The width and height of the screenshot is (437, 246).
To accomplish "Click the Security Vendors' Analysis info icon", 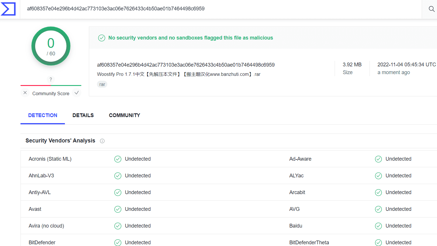I will [x=102, y=141].
